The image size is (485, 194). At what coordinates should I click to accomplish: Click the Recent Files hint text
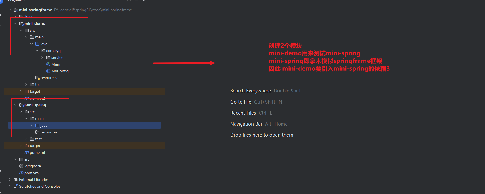pyautogui.click(x=243, y=113)
